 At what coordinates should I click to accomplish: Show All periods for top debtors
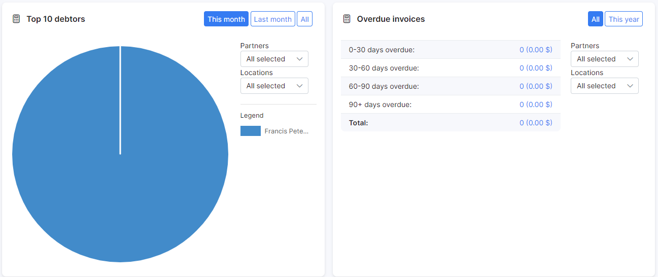[x=304, y=19]
